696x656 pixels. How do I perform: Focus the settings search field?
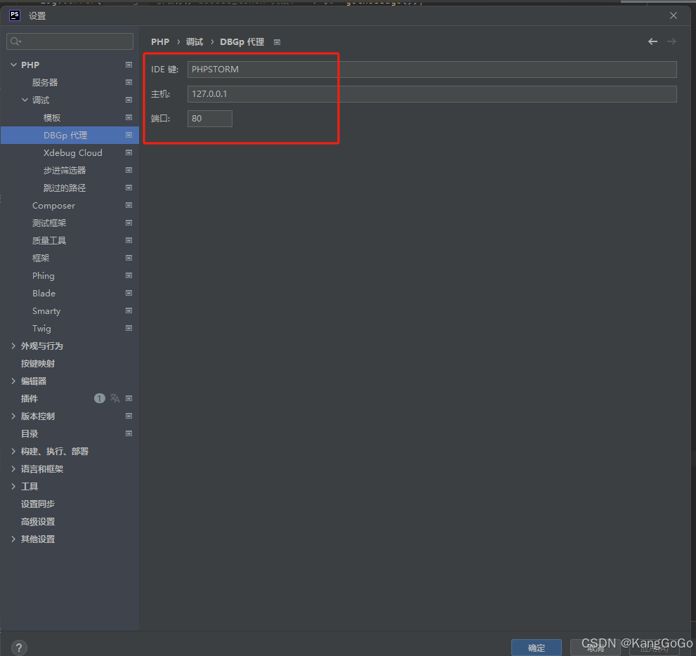(x=70, y=41)
